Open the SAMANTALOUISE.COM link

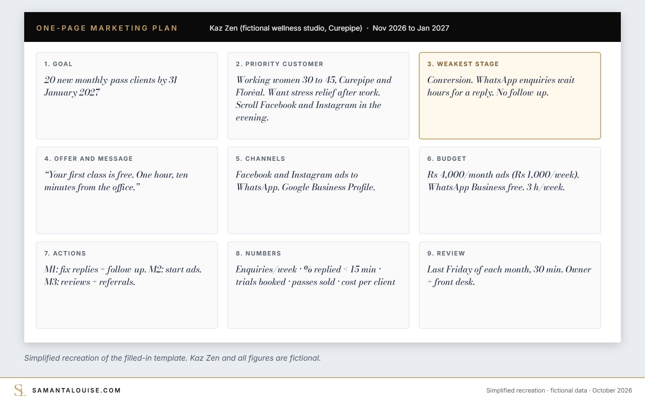point(77,391)
